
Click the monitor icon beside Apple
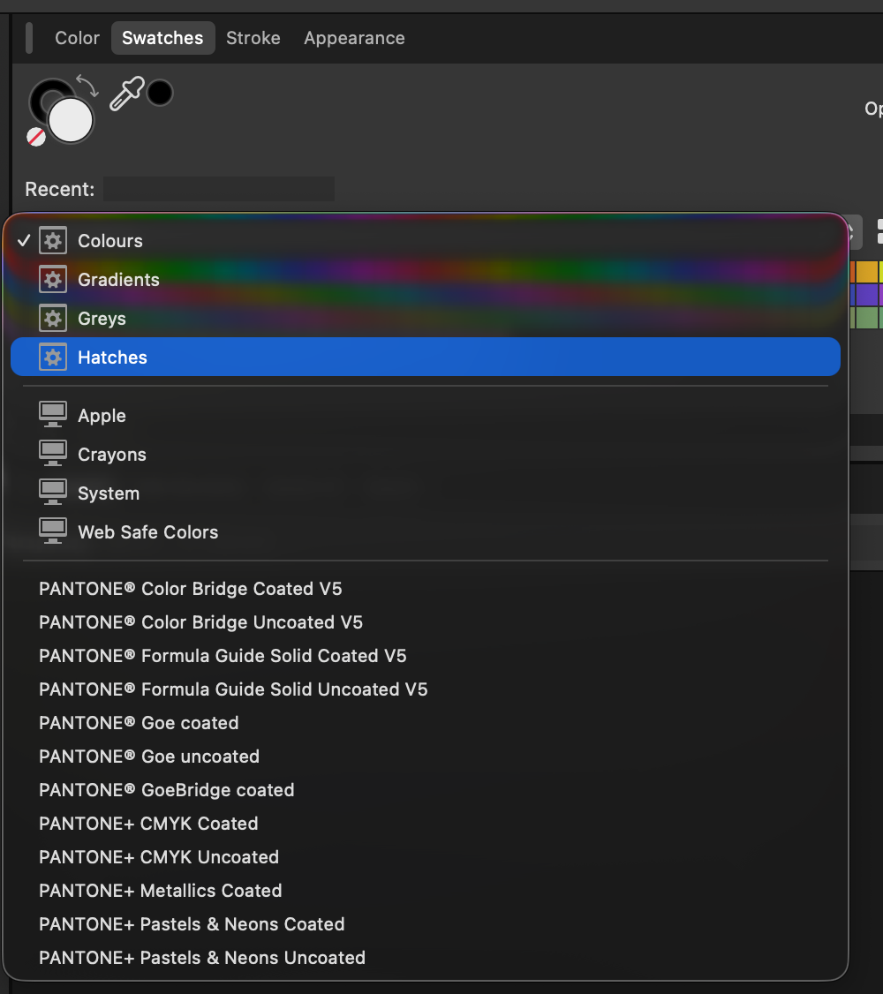click(x=53, y=415)
